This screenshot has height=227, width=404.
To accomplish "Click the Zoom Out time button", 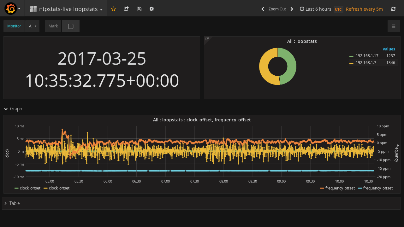I will pos(277,9).
